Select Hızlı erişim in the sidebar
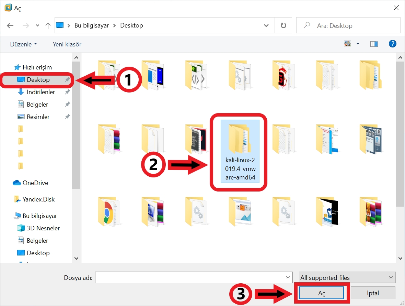The image size is (405, 306). coord(33,67)
